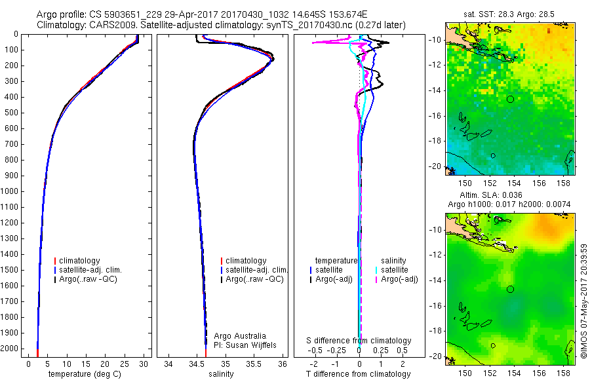The width and height of the screenshot is (590, 380).
Task: Click 'Altim. SLA: 0.036' title text
Action: (491, 195)
